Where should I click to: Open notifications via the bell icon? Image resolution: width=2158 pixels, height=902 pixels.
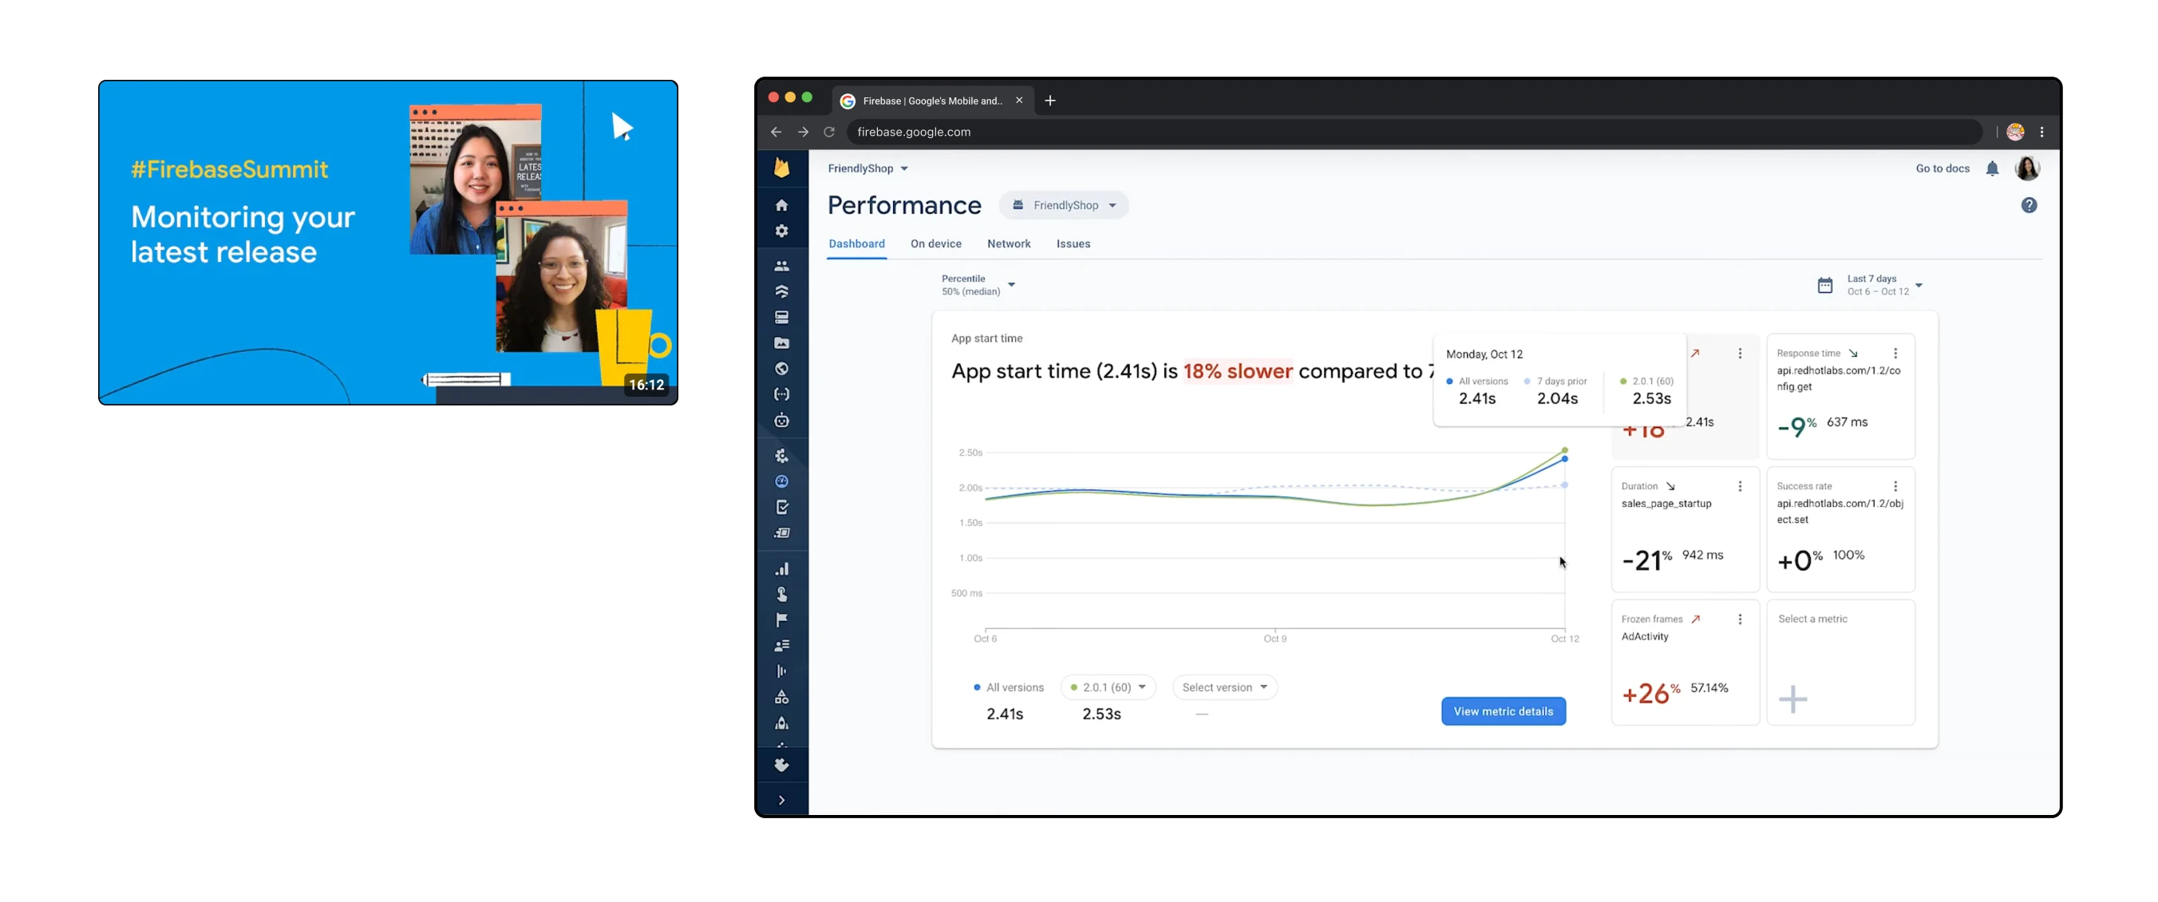pos(1993,168)
